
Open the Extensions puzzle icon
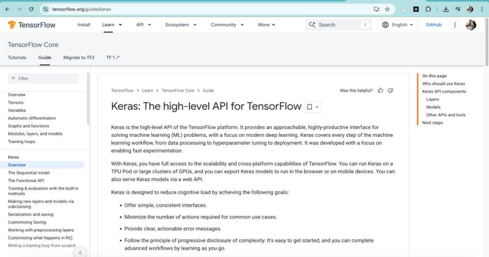click(x=428, y=9)
